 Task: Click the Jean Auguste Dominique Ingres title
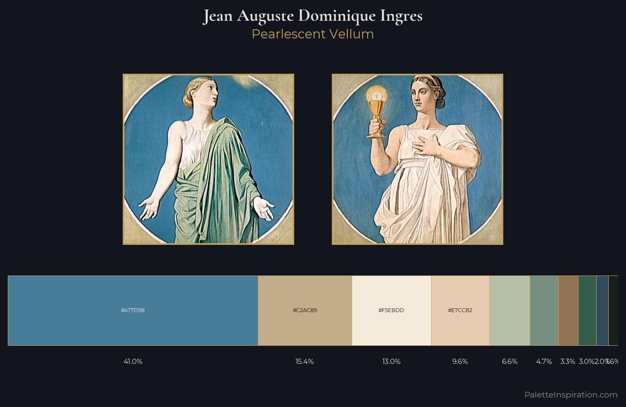coord(313,16)
